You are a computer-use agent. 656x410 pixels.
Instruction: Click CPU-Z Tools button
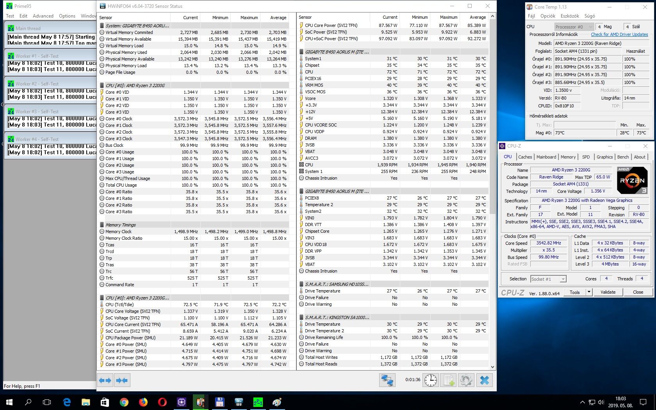575,292
